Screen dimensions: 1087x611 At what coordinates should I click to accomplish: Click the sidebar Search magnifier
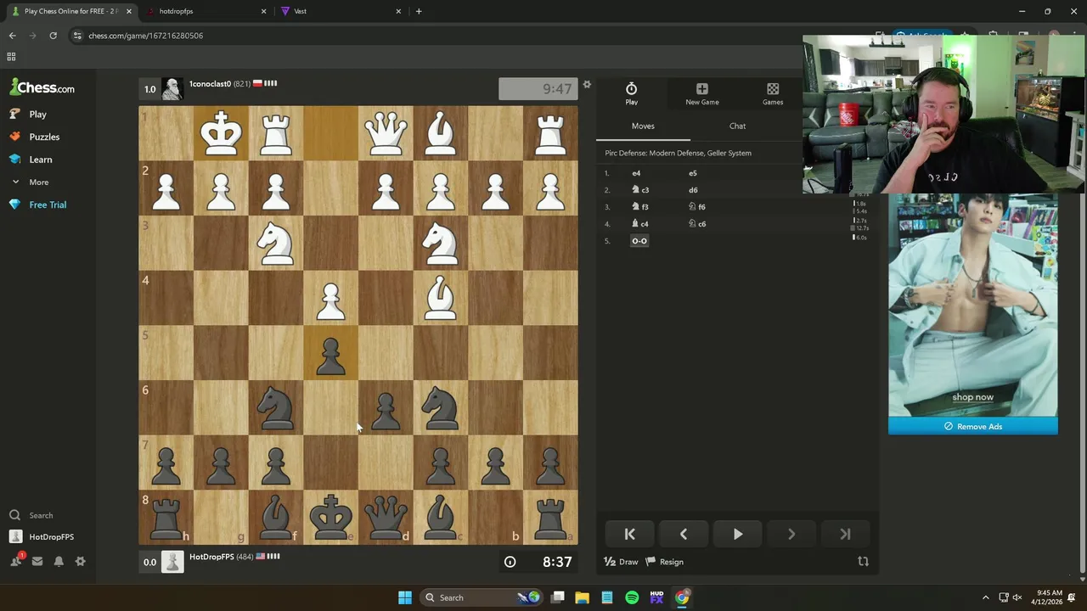coord(14,515)
